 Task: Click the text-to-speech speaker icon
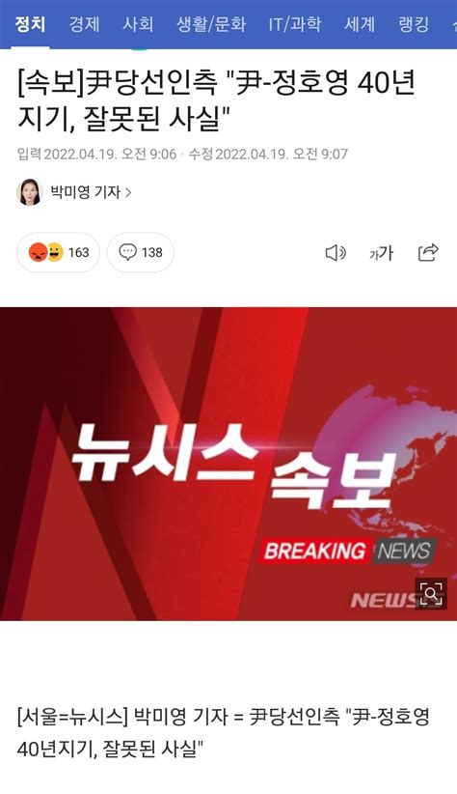click(336, 252)
